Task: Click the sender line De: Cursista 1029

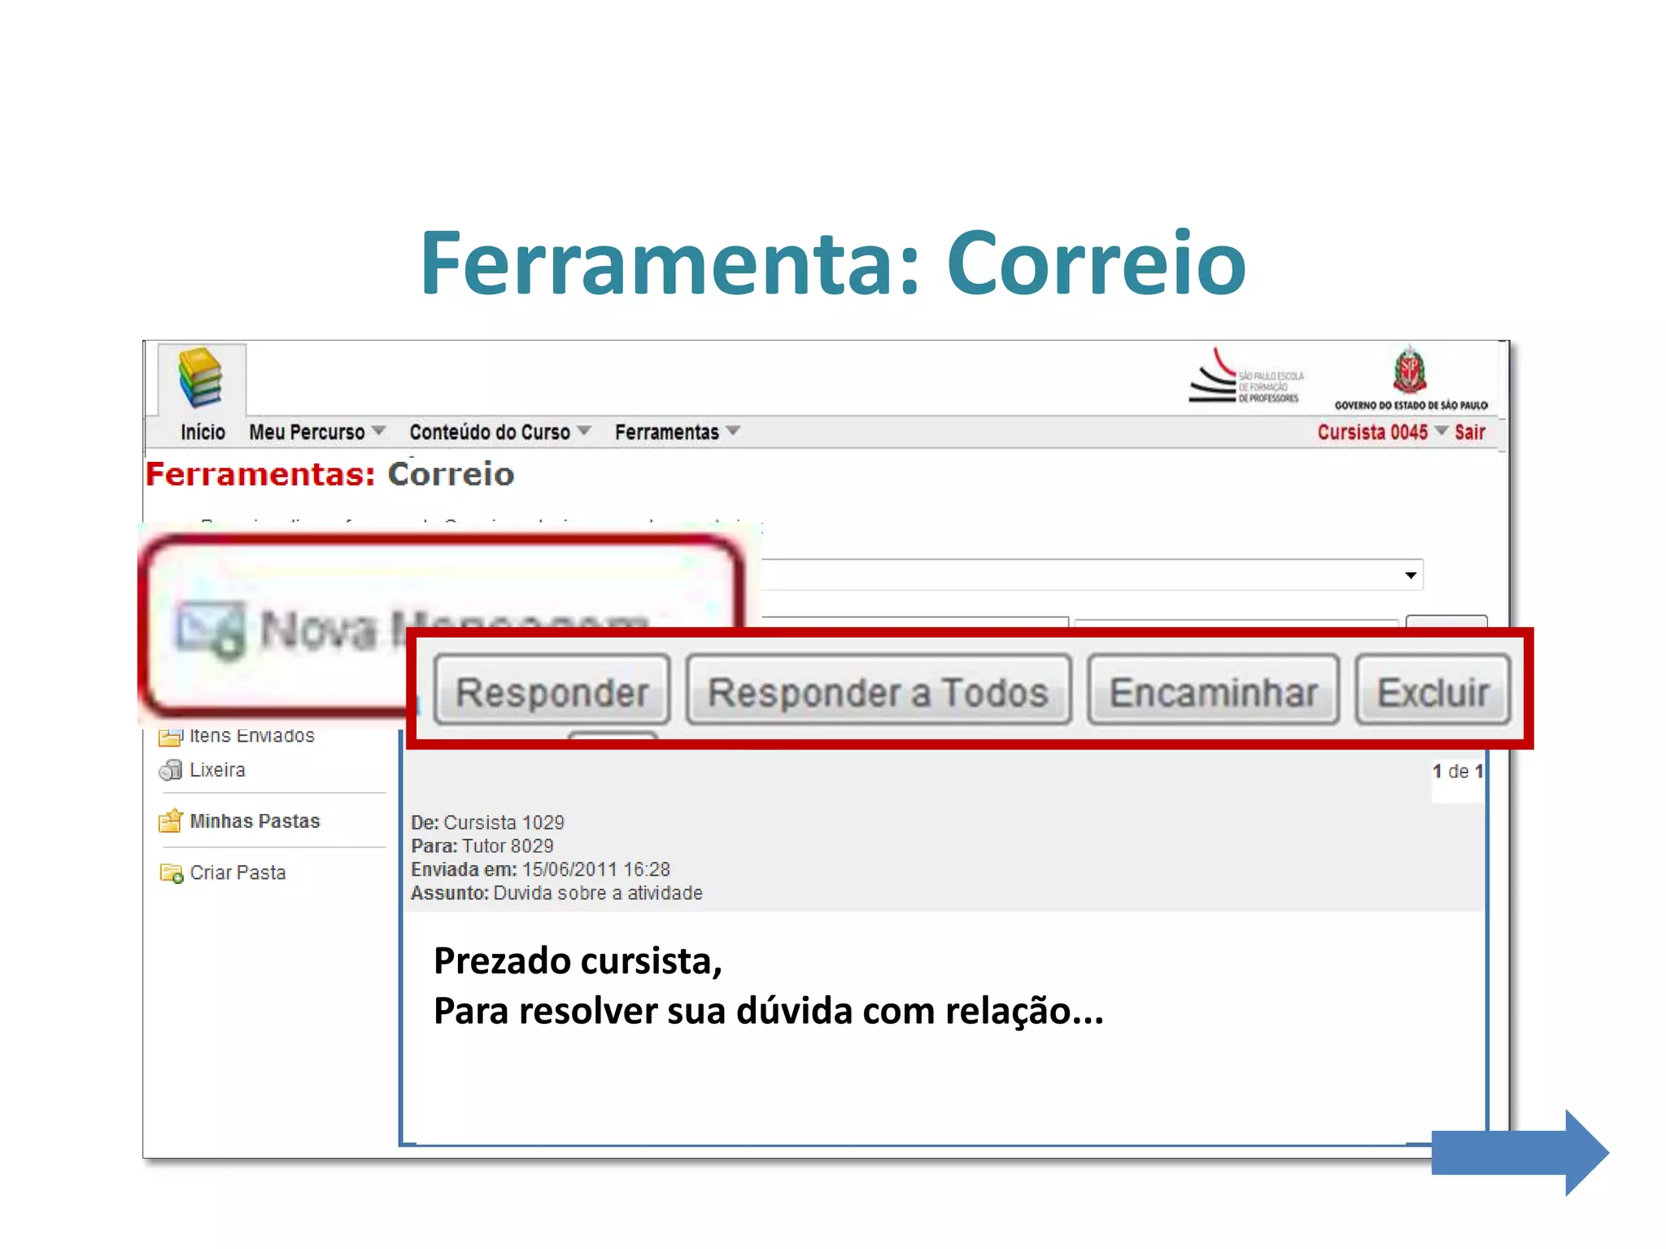Action: click(487, 822)
